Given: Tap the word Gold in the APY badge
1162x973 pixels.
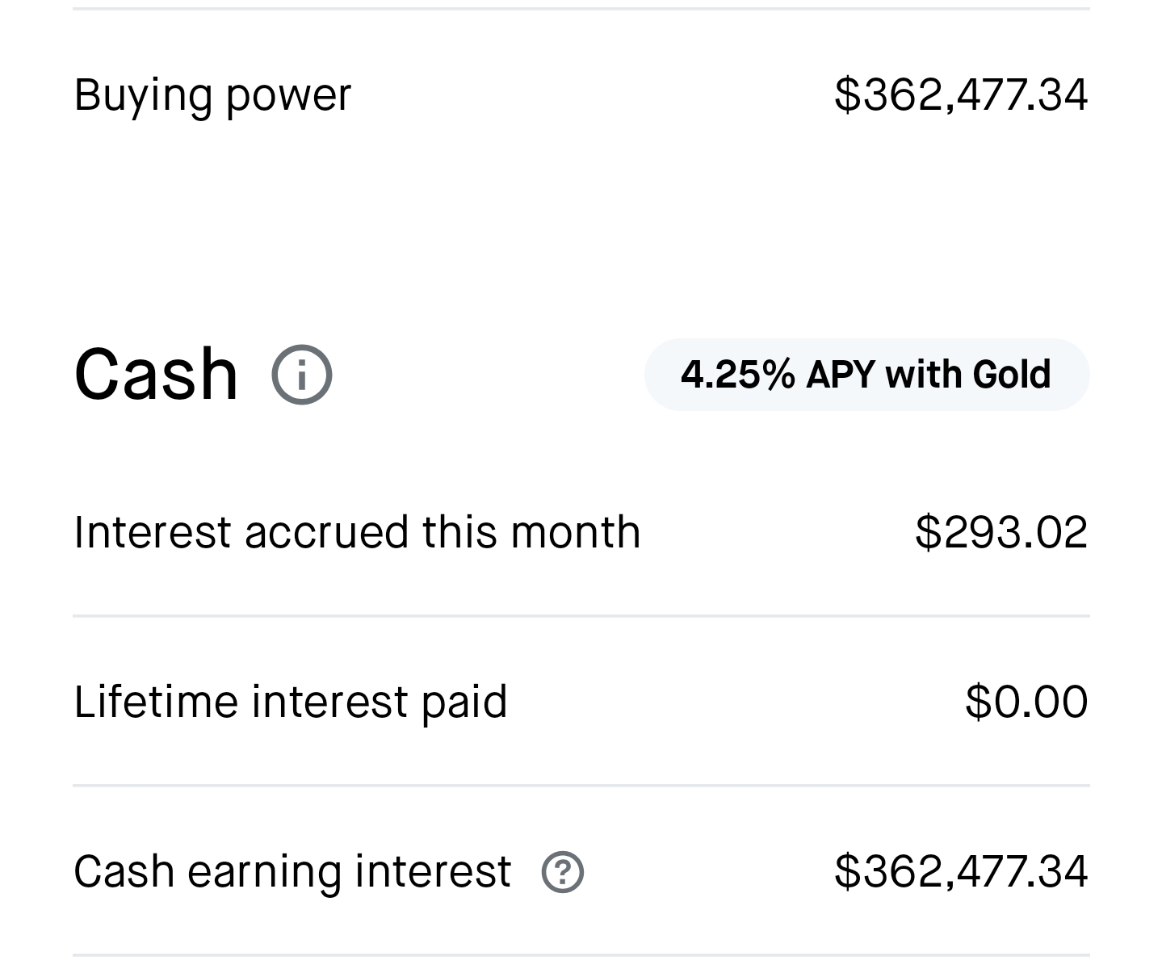Looking at the screenshot, I should pyautogui.click(x=1011, y=375).
